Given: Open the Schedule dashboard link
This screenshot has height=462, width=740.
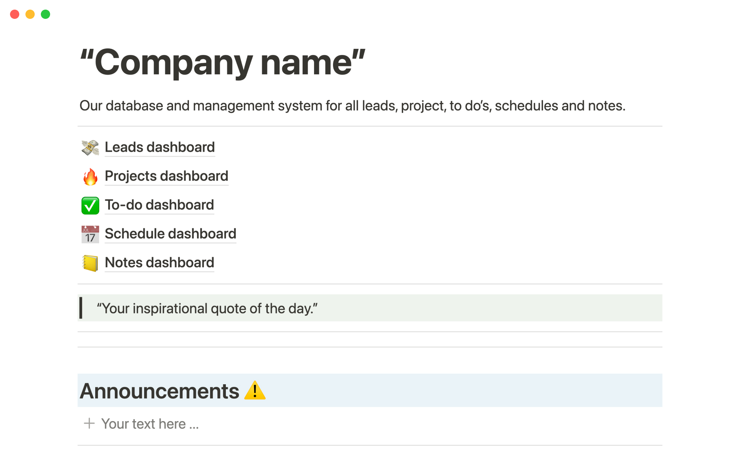Looking at the screenshot, I should click(170, 234).
